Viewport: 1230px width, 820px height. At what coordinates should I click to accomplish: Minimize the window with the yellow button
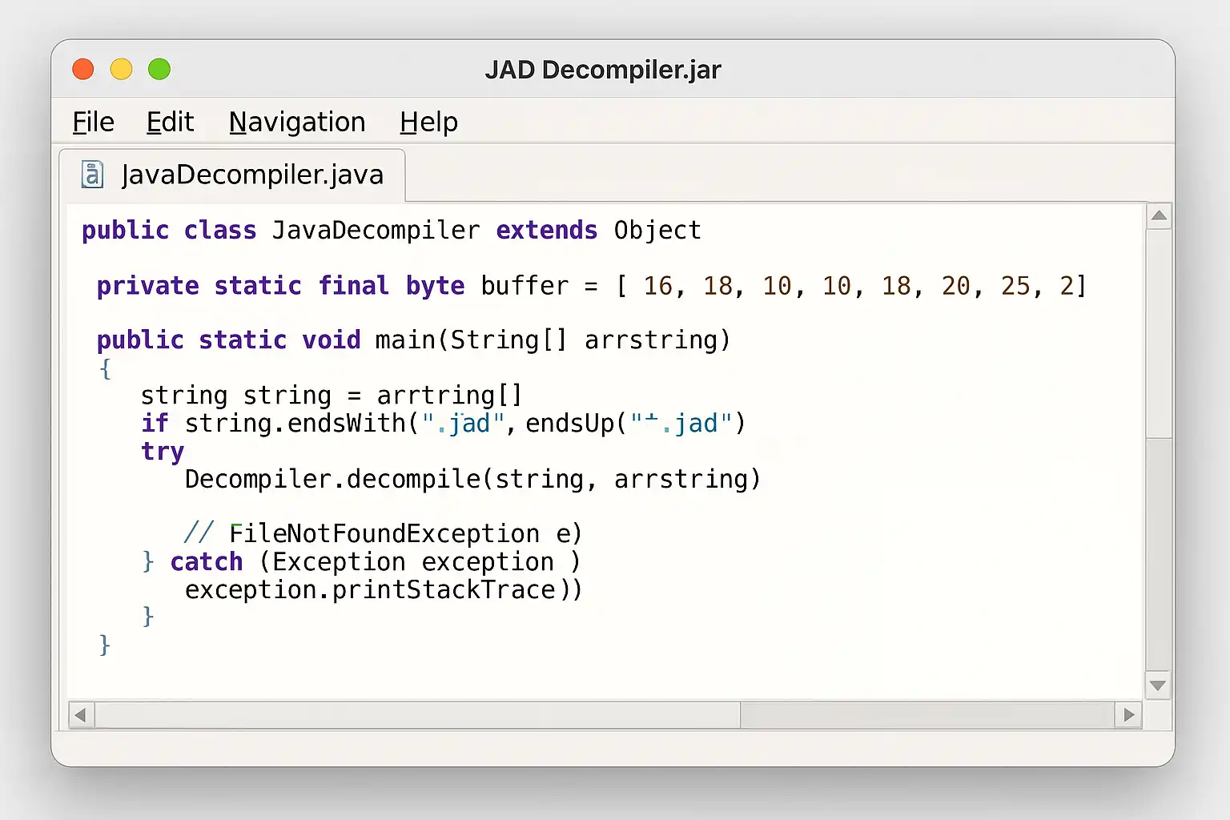121,70
